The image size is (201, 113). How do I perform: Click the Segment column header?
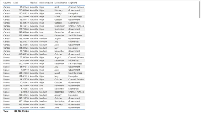click(x=73, y=3)
